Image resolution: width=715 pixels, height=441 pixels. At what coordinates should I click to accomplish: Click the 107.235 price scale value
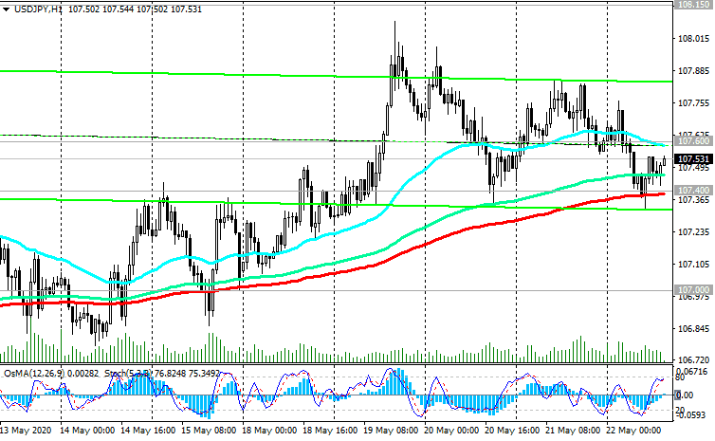693,232
